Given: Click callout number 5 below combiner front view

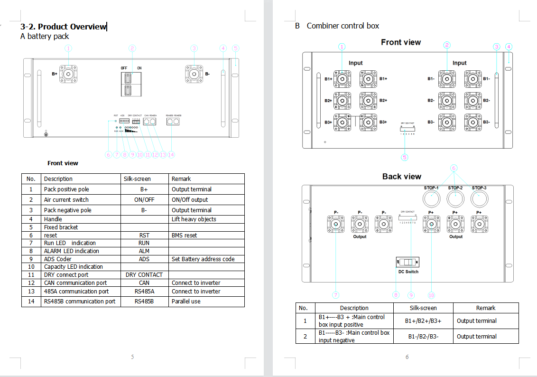Looking at the screenshot, I should pyautogui.click(x=405, y=157).
